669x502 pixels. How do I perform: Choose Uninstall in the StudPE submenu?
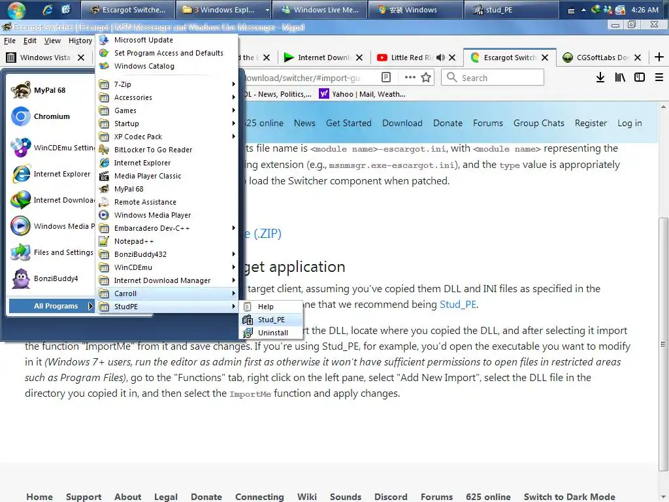(271, 333)
